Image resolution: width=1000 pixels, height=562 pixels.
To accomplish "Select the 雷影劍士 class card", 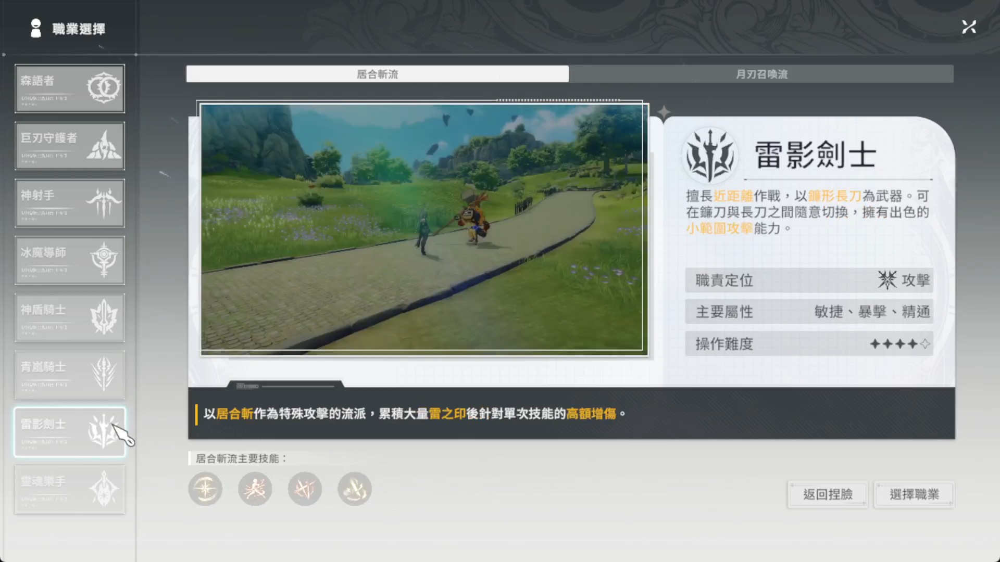I will pyautogui.click(x=69, y=432).
